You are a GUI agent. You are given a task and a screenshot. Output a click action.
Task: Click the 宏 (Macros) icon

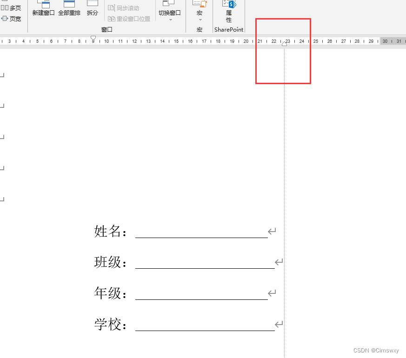pos(199,9)
